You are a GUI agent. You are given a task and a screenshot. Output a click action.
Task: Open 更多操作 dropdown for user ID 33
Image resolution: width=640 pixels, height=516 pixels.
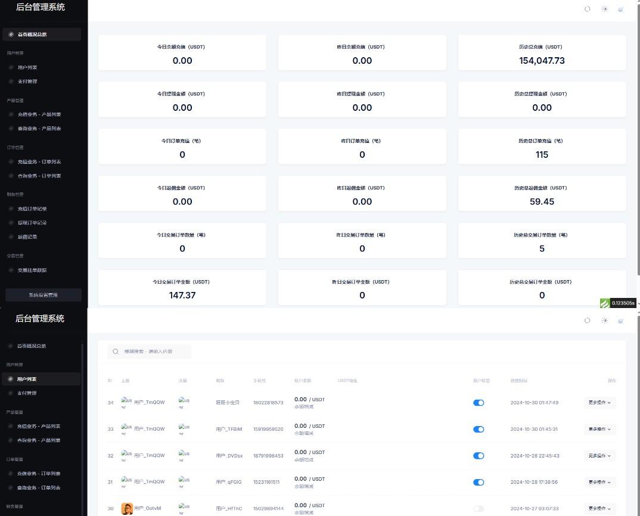tap(599, 429)
